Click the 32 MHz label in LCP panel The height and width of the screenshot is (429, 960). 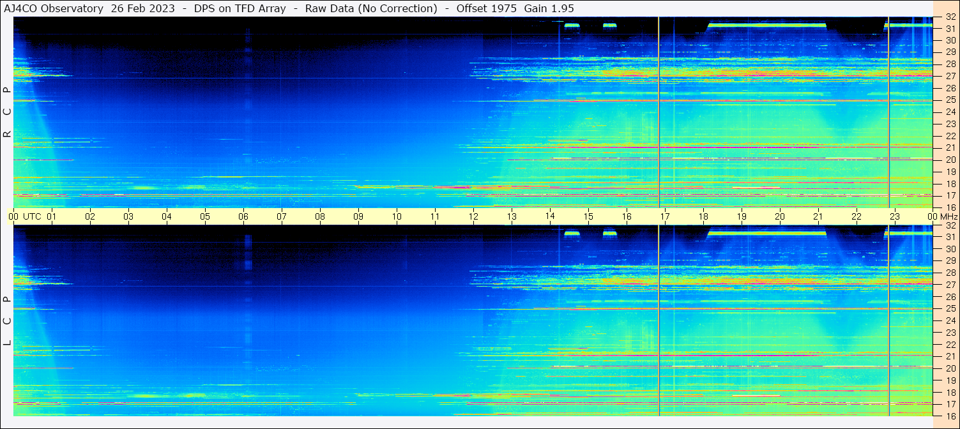pos(950,225)
